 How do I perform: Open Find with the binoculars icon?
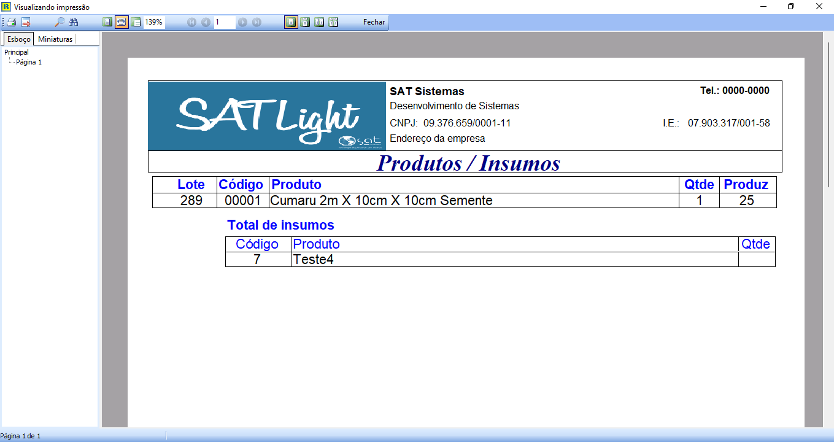point(74,22)
